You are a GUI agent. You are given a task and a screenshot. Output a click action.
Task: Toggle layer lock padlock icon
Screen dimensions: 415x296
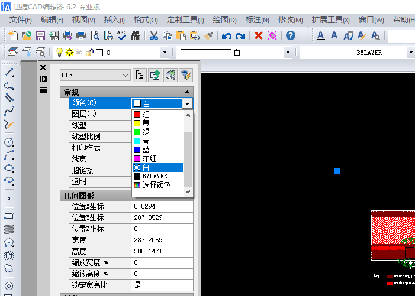pos(90,52)
